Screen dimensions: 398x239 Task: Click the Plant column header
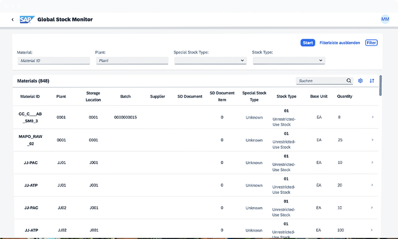(x=61, y=96)
